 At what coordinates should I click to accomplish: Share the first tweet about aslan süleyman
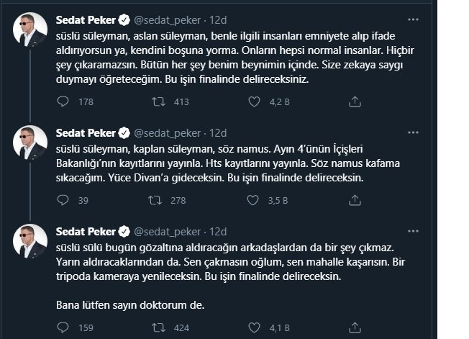point(355,101)
